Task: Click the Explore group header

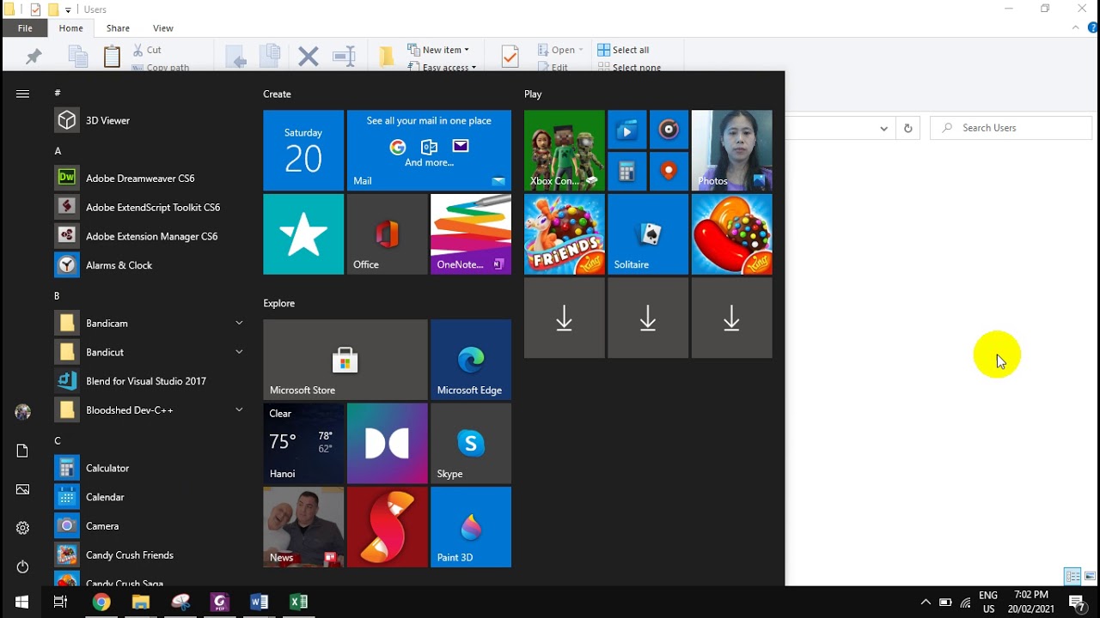Action: click(278, 303)
